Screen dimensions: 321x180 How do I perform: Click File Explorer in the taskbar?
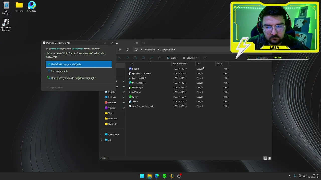[149, 176]
